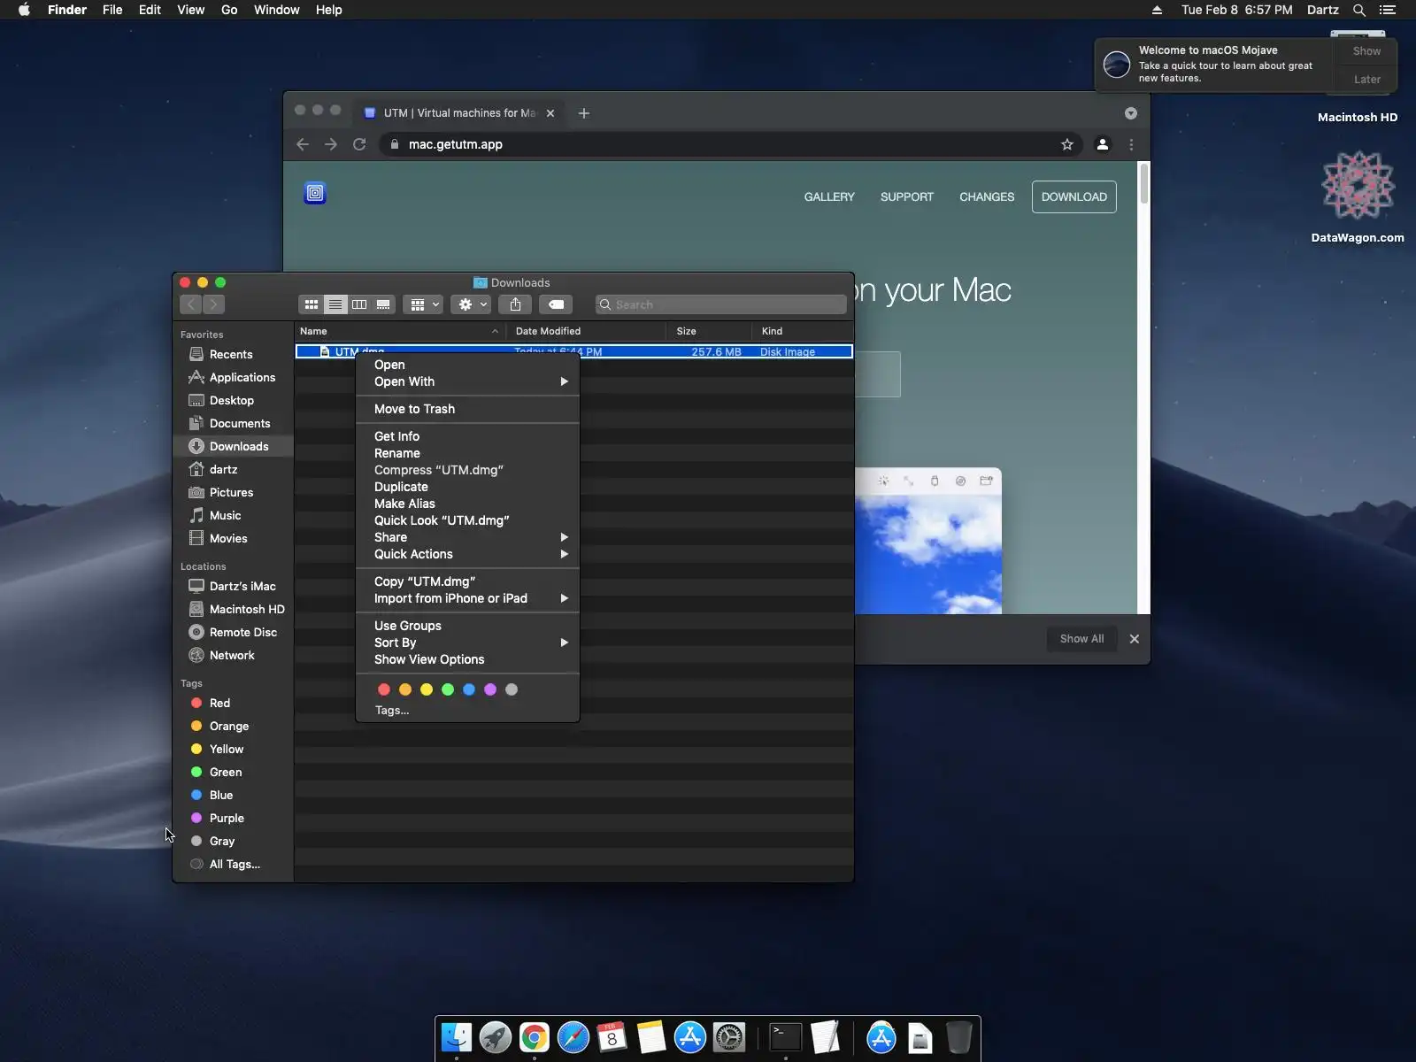The height and width of the screenshot is (1062, 1416).
Task: Select Get Info in the context menu
Action: [467, 436]
